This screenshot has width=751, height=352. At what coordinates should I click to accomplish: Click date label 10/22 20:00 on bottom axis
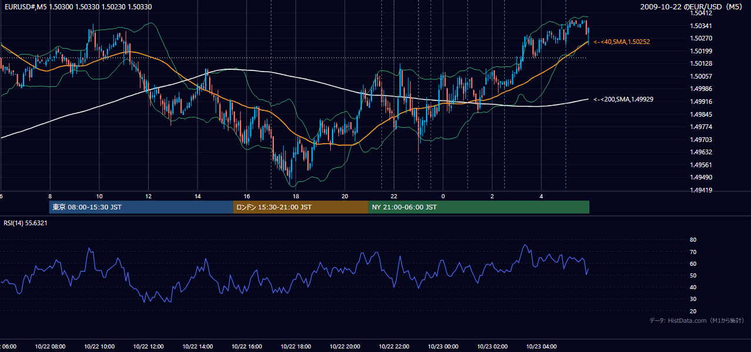coord(345,347)
